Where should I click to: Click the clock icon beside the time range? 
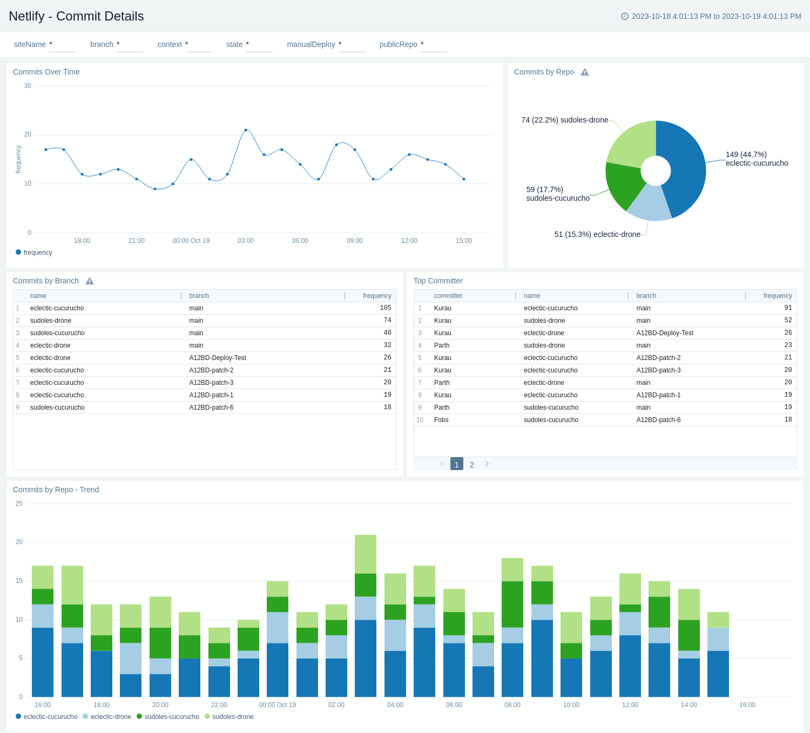(624, 16)
